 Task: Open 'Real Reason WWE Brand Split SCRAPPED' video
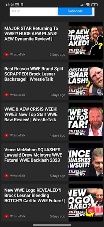tap(34, 74)
